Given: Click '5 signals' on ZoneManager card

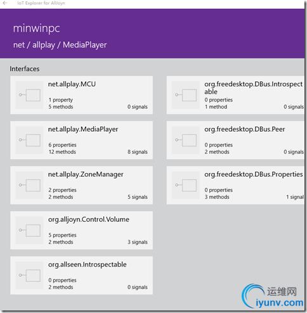Looking at the screenshot, I should click(138, 197).
